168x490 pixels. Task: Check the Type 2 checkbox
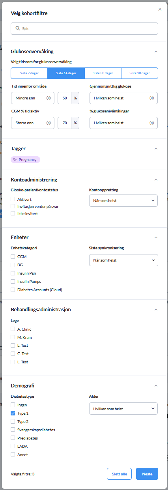pyautogui.click(x=13, y=421)
